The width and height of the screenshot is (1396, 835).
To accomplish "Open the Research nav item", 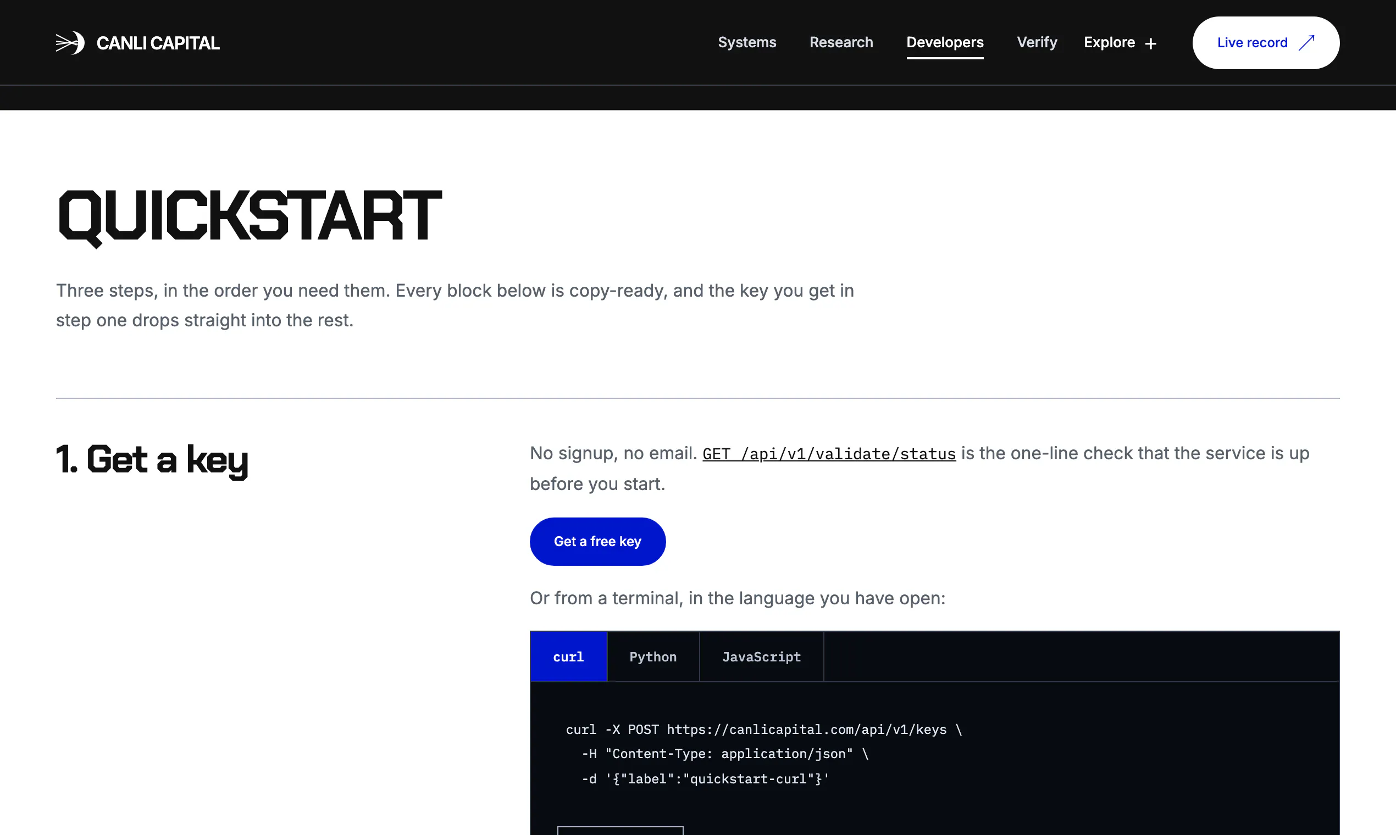I will click(841, 42).
